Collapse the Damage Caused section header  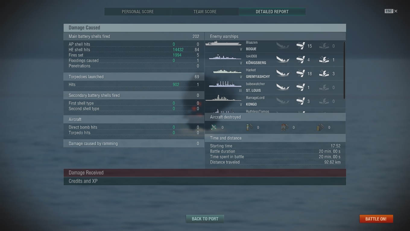205,28
